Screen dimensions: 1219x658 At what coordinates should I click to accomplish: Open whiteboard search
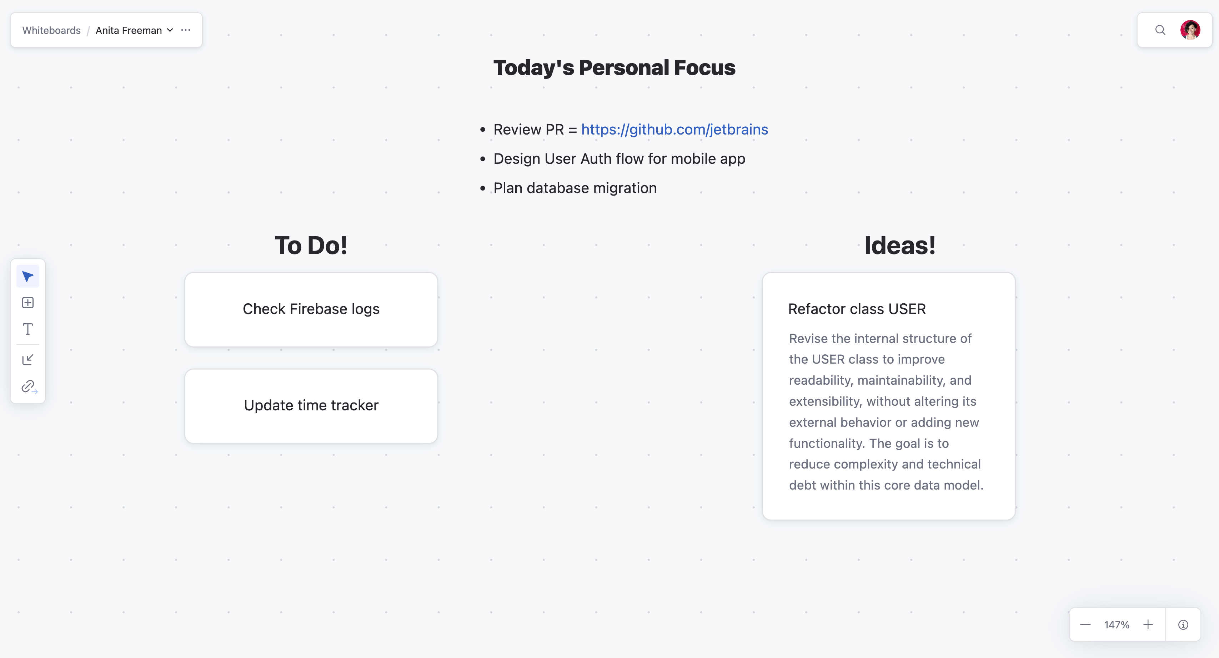(1160, 30)
